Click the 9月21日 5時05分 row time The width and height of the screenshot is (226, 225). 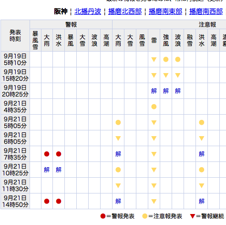point(15,122)
